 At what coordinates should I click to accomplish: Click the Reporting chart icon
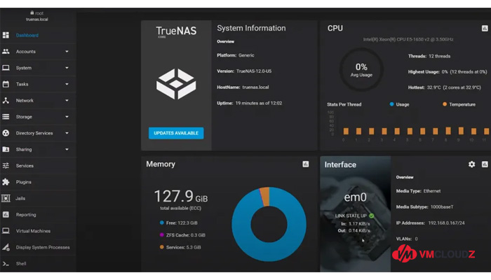click(x=6, y=214)
